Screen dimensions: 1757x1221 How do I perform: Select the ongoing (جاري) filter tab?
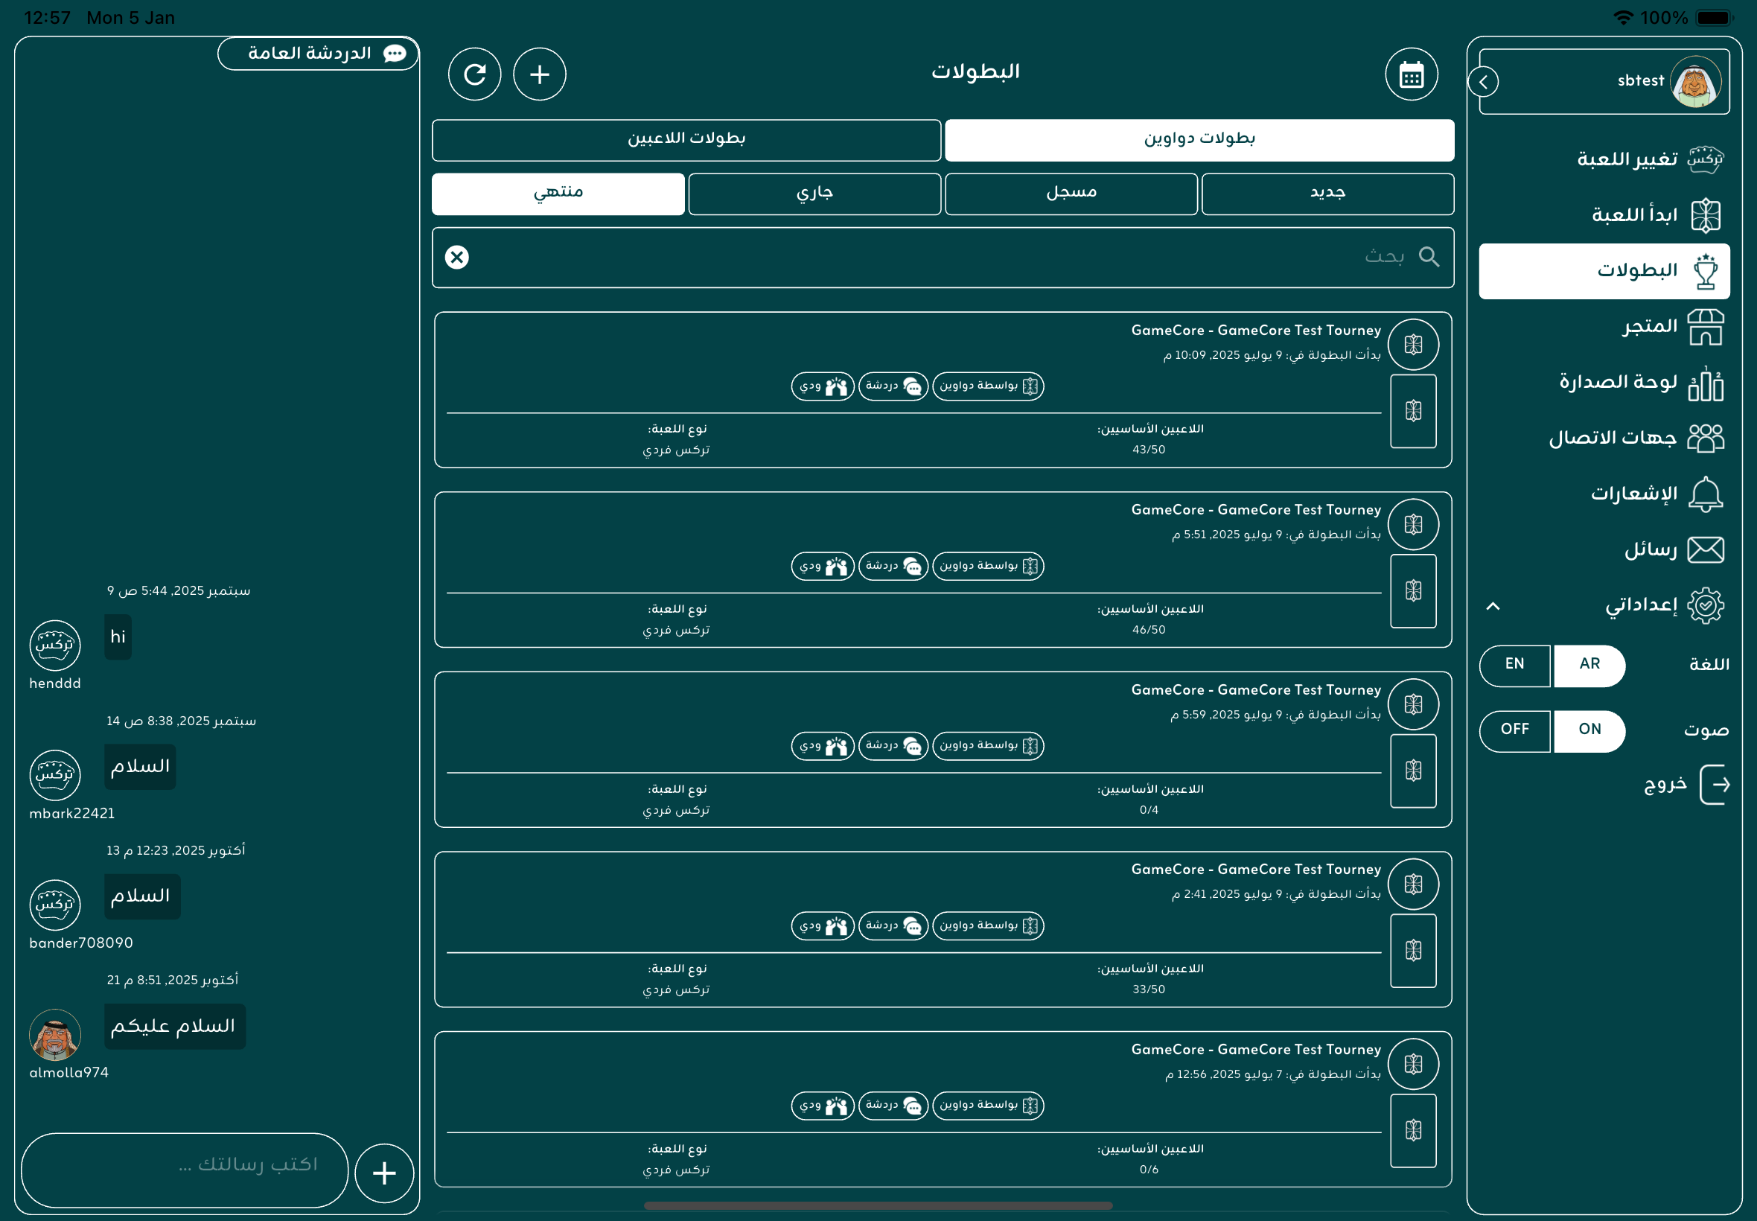[x=814, y=194]
